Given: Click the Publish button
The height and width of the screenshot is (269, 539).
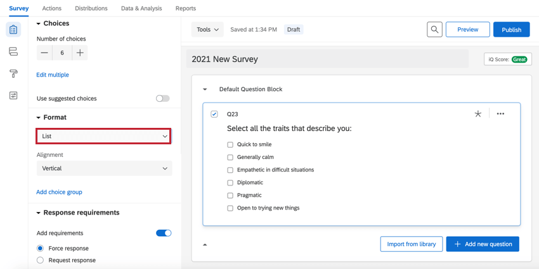Looking at the screenshot, I should tap(511, 30).
